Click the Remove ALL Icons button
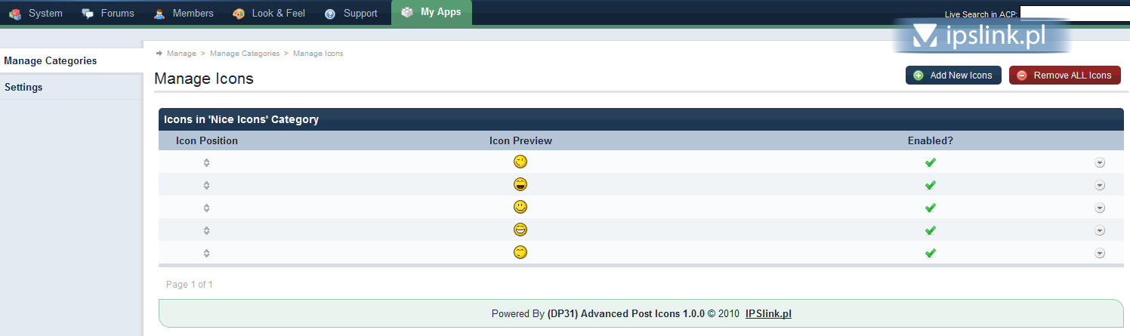1130x336 pixels. (1065, 76)
